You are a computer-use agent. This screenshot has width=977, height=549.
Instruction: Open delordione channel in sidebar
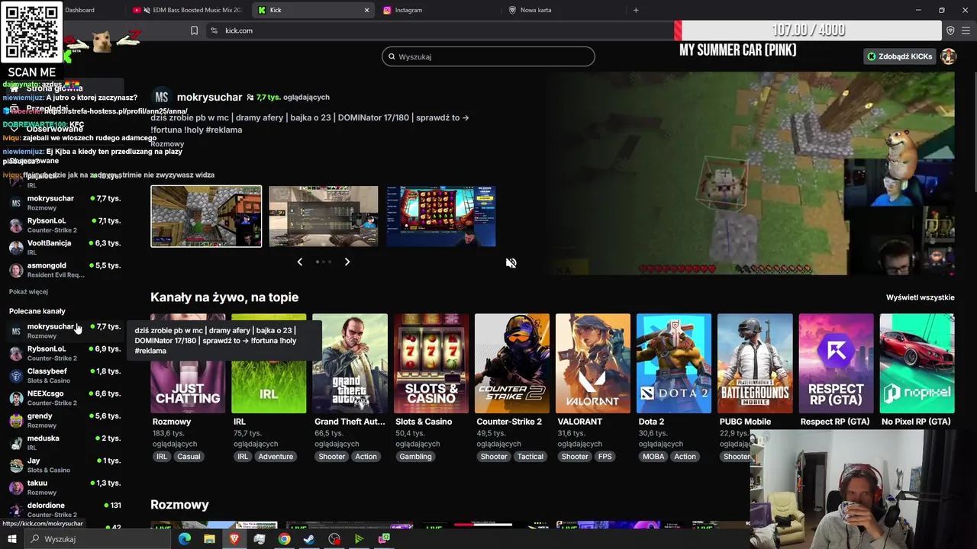[65, 510]
